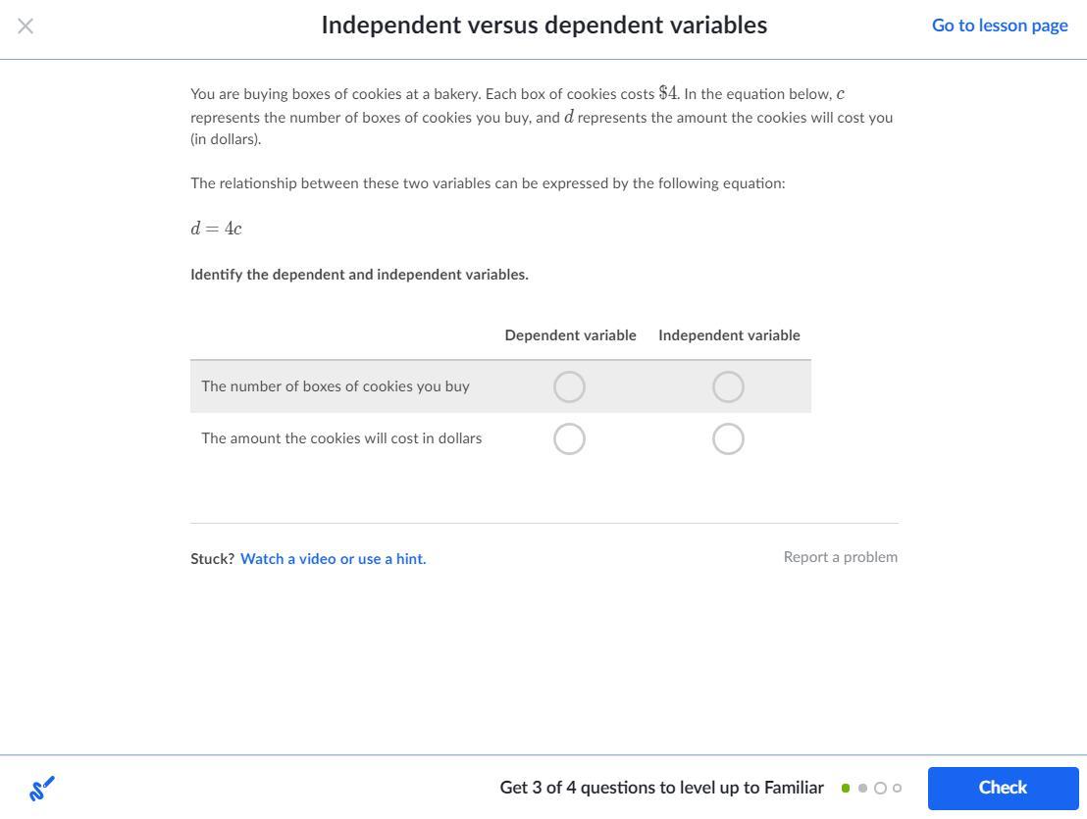Mark number of boxes as dependent variable
1087x819 pixels.
tap(569, 386)
